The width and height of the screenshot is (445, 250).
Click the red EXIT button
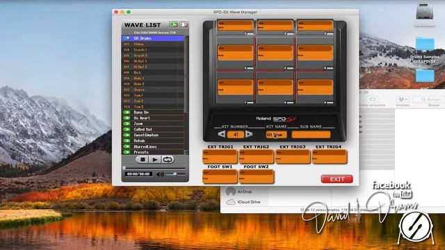tap(337, 179)
